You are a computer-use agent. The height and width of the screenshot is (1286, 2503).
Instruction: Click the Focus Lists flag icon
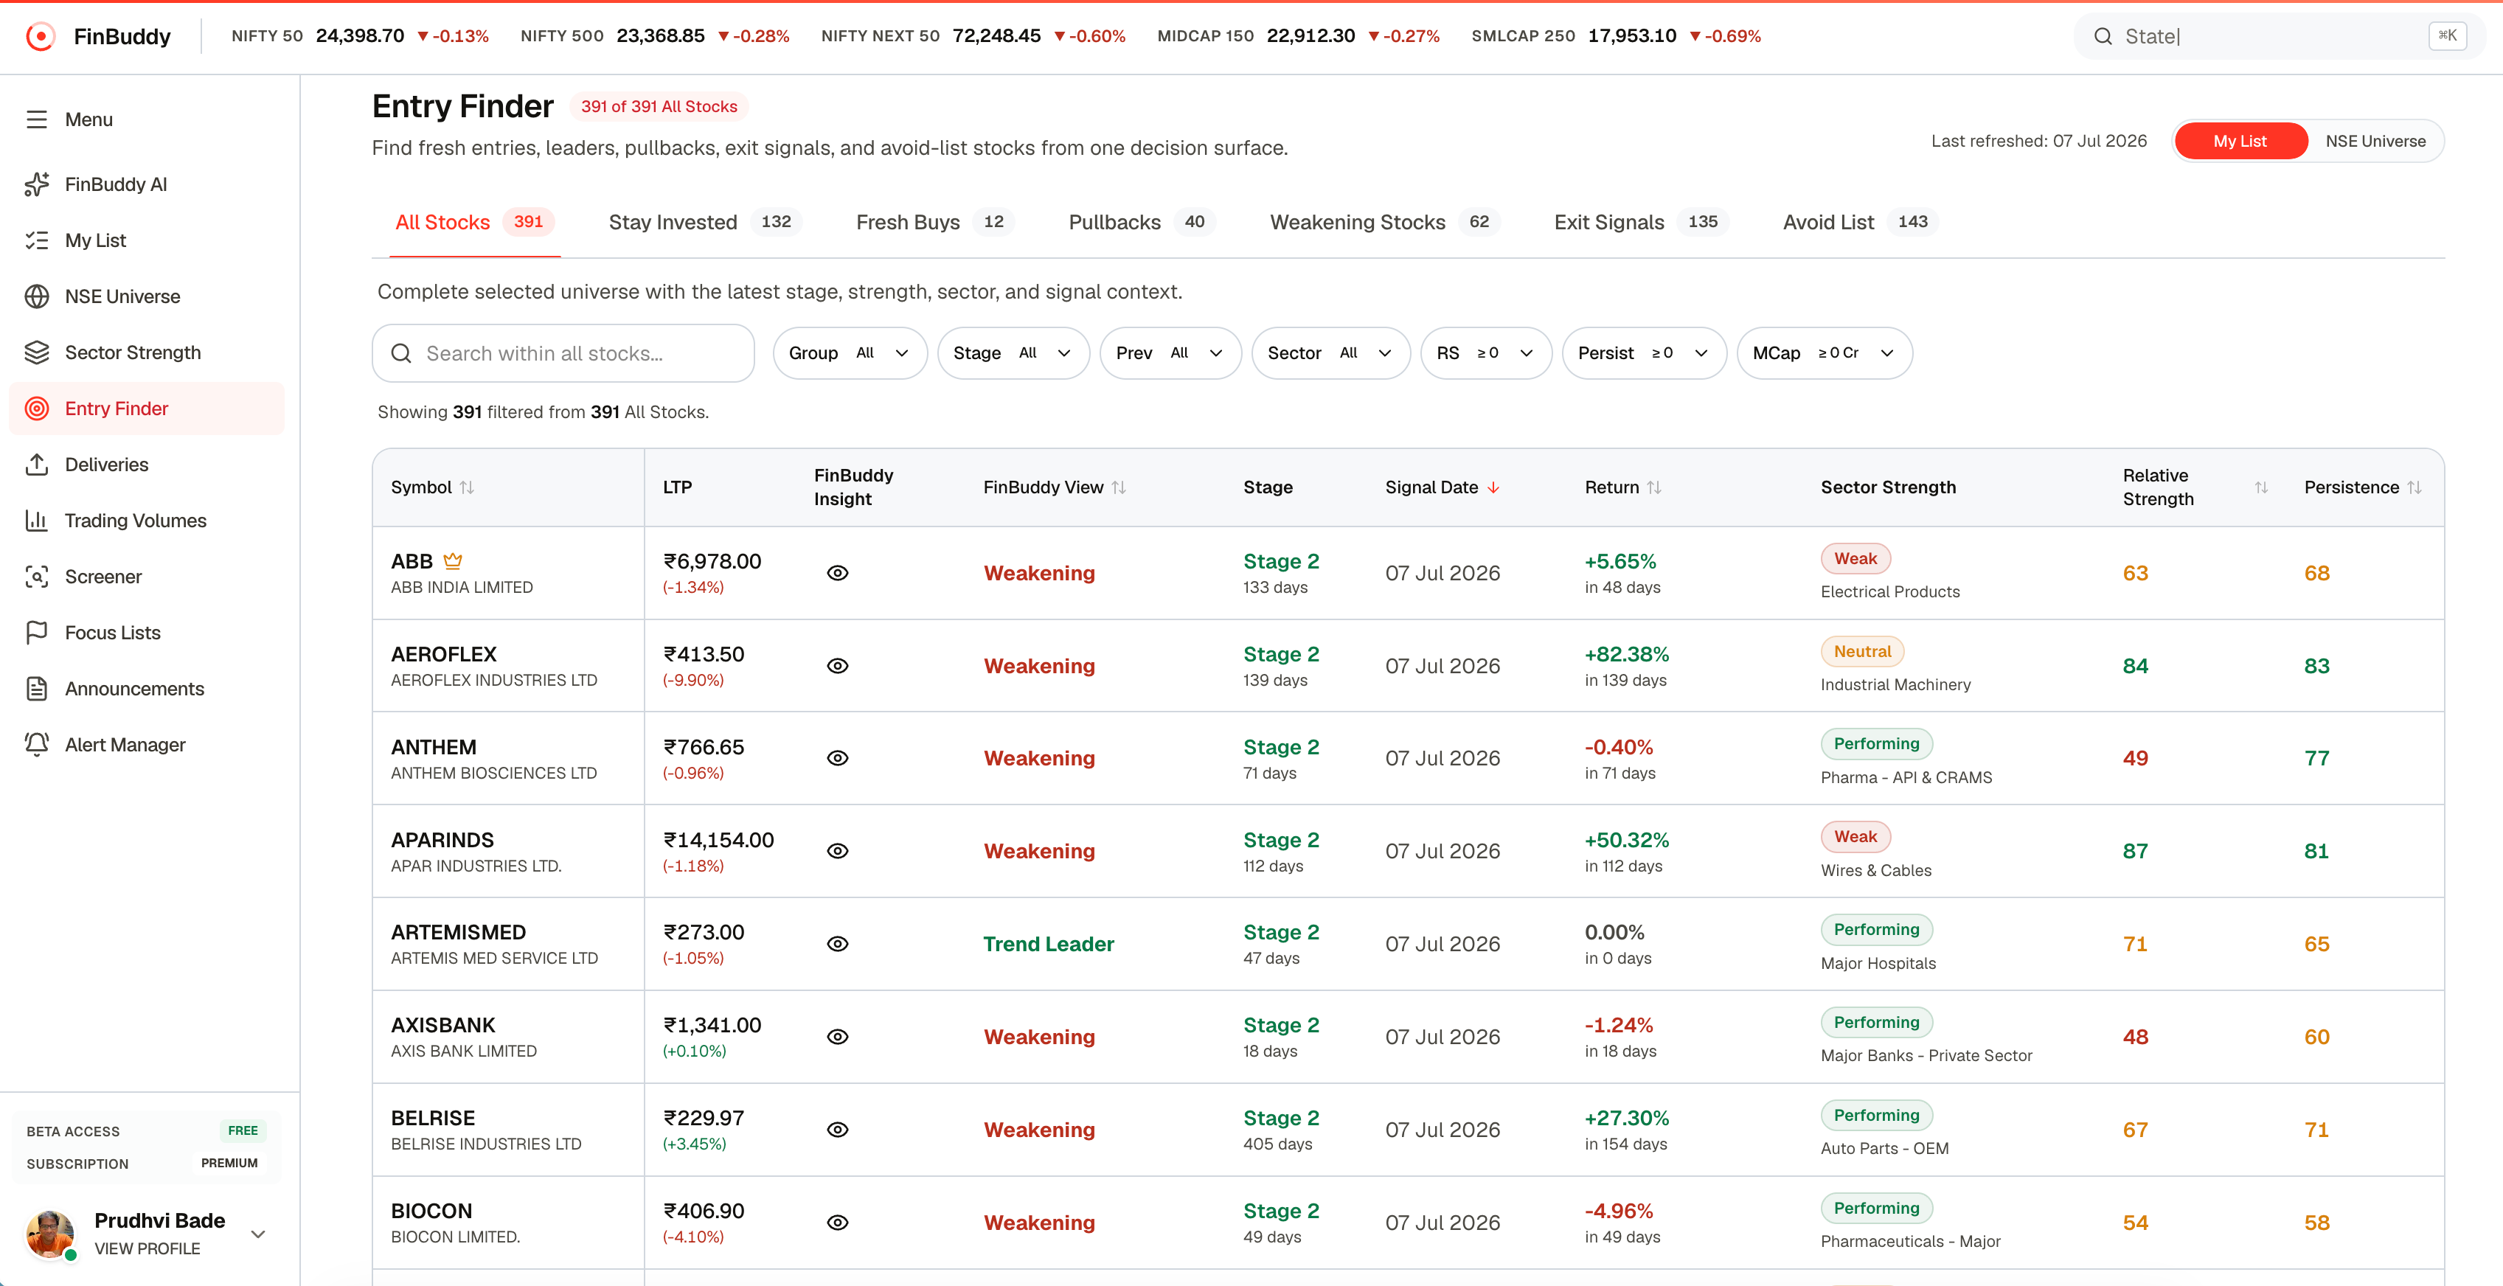[37, 633]
